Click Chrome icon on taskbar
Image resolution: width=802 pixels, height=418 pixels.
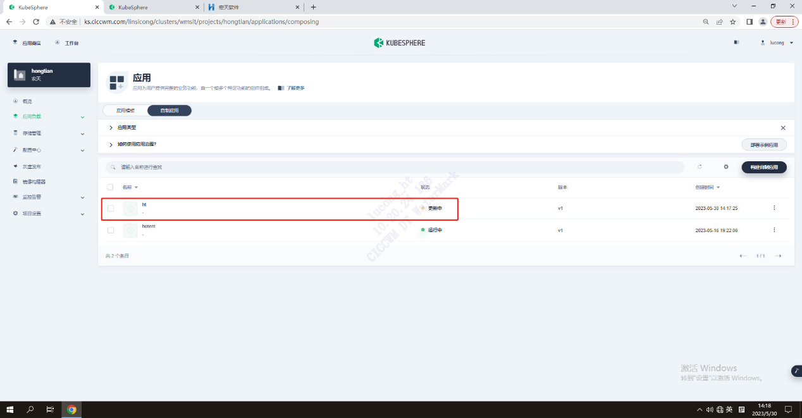coord(71,409)
